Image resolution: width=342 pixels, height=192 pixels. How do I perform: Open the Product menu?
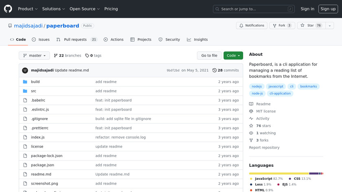pos(28,9)
